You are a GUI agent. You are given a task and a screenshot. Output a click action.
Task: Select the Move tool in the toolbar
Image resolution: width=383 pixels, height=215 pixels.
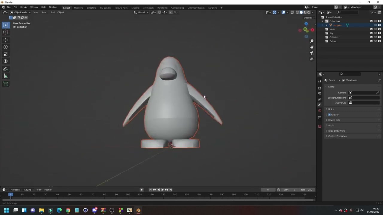coord(5,40)
